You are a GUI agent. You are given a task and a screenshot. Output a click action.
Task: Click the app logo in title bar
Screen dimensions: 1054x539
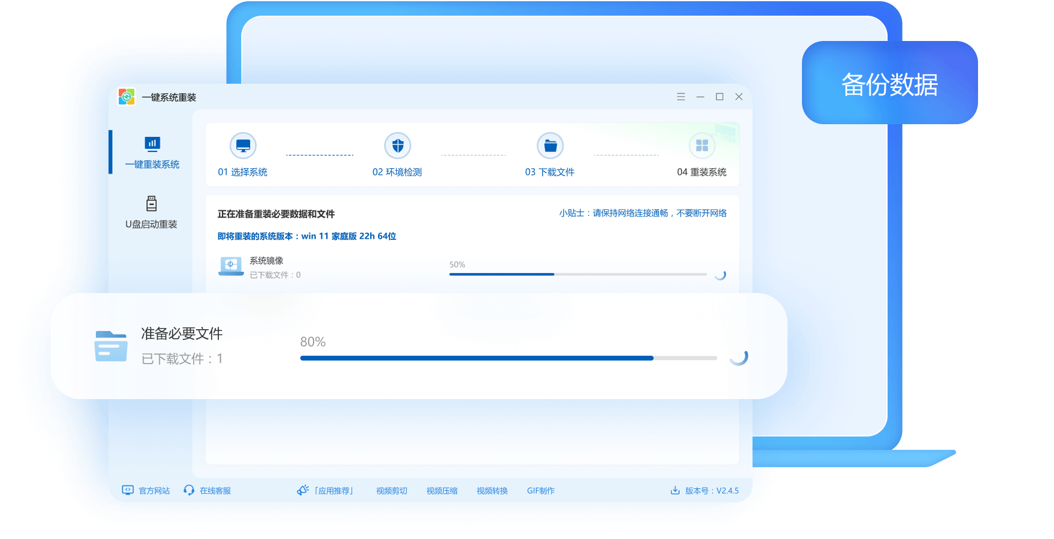coord(127,96)
